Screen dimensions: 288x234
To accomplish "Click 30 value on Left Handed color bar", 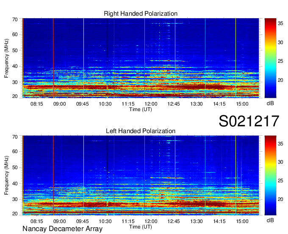I will pyautogui.click(x=280, y=162).
